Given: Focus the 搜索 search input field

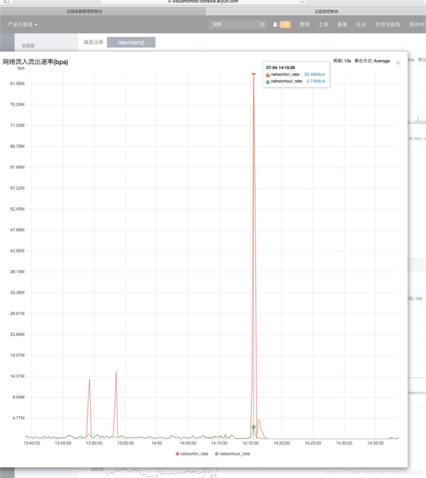Looking at the screenshot, I should tap(233, 24).
